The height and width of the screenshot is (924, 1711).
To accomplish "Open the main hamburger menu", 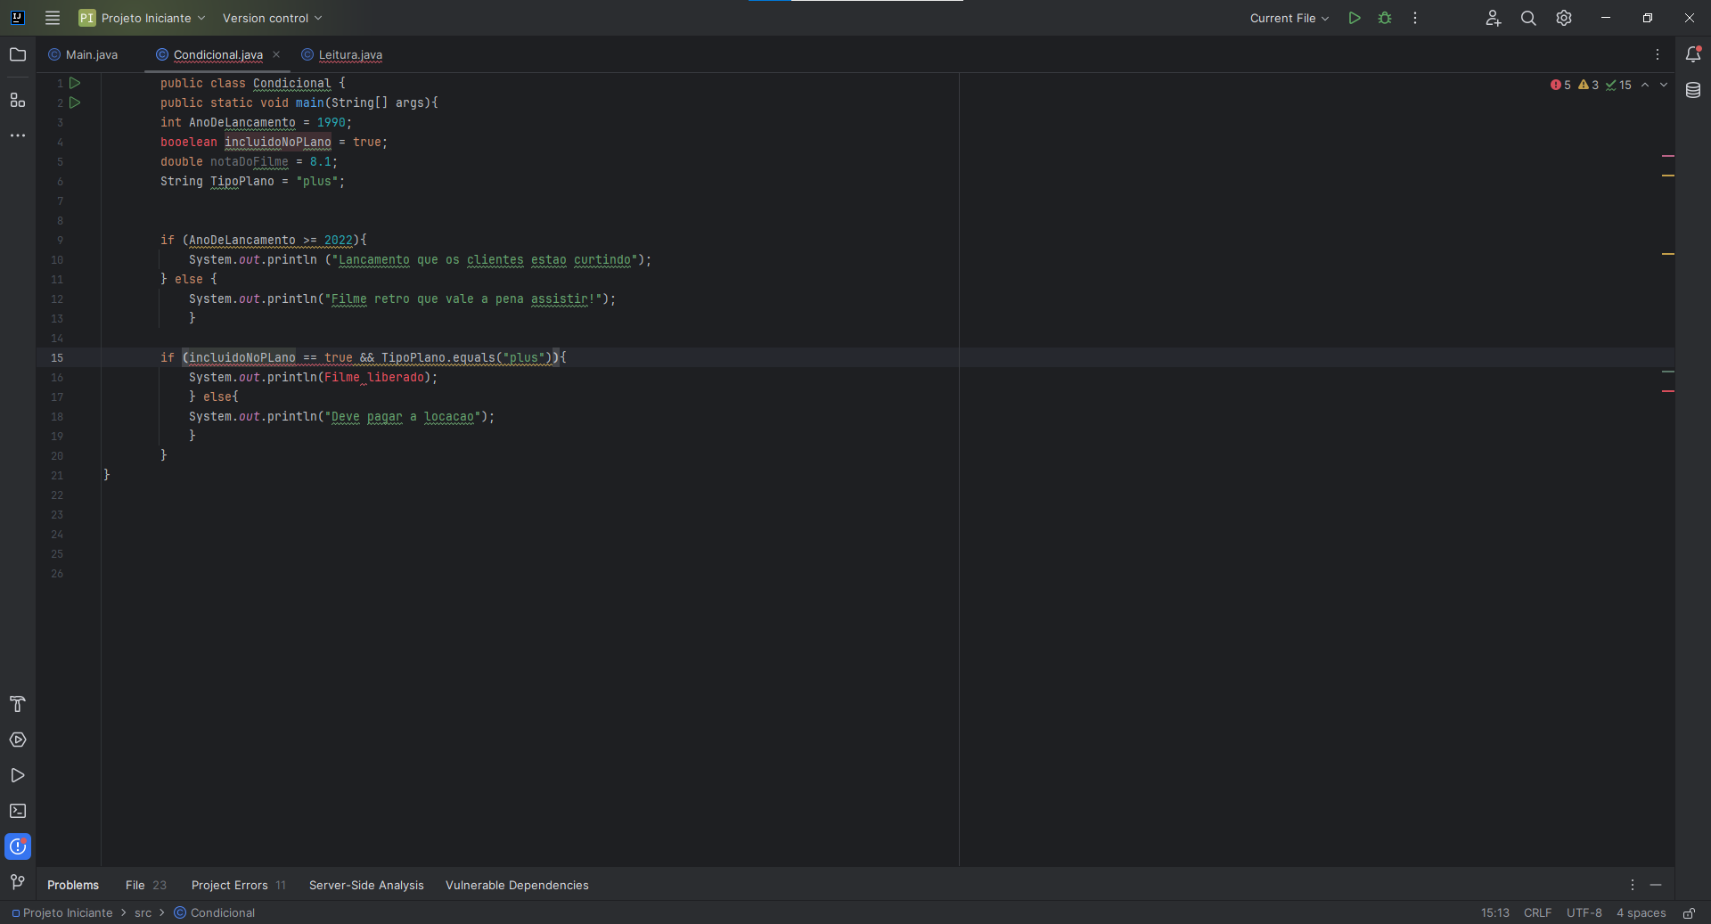I will (x=53, y=18).
